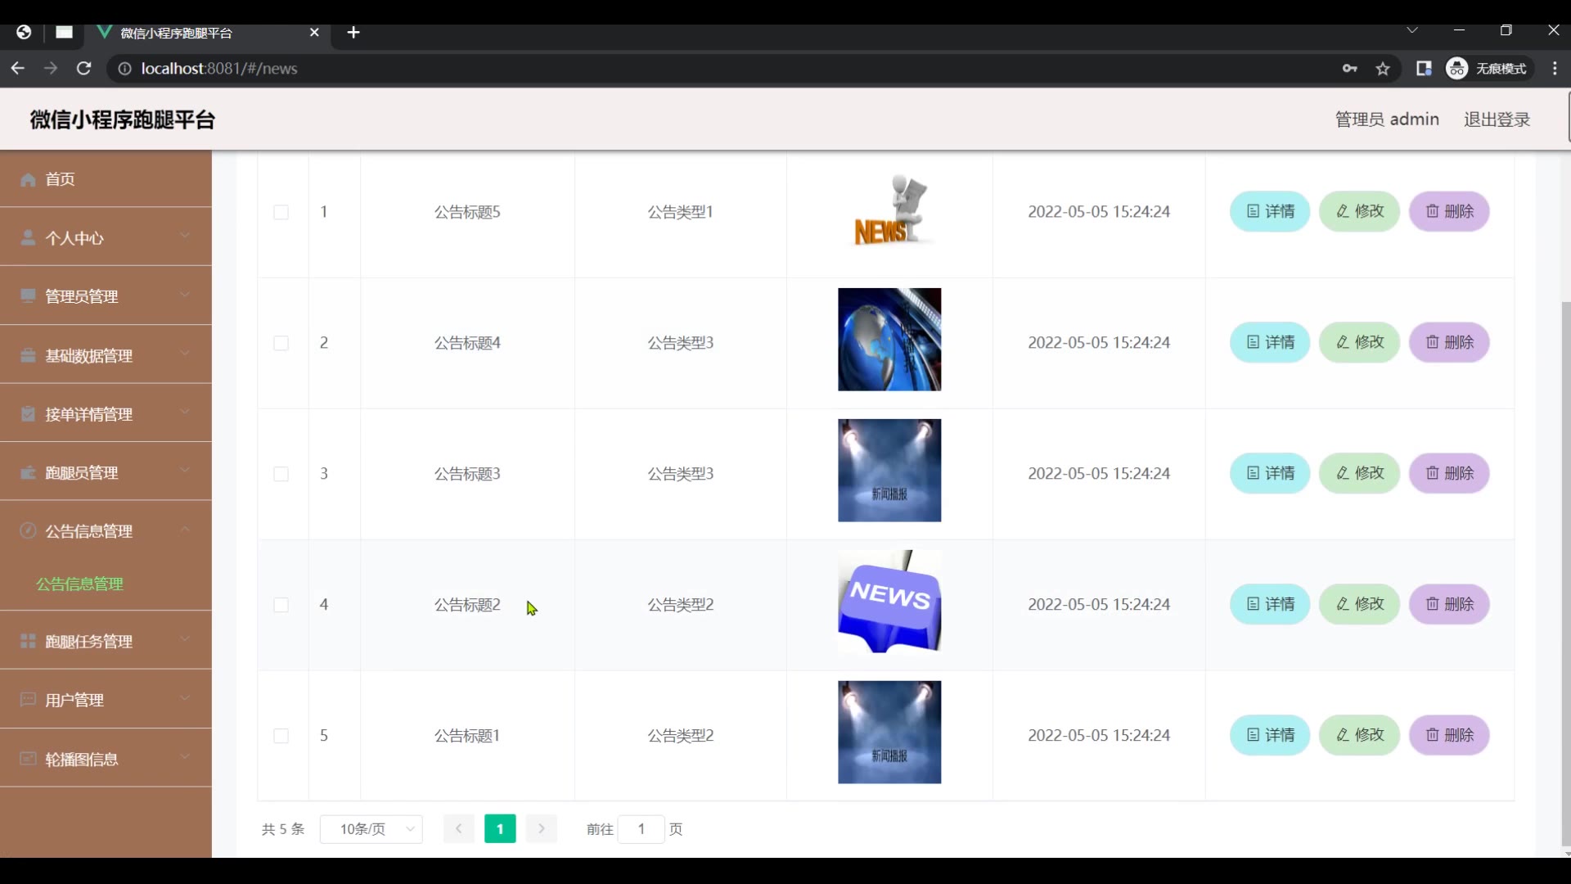Open a new browser tab
Viewport: 1571px width, 884px height.
tap(353, 33)
